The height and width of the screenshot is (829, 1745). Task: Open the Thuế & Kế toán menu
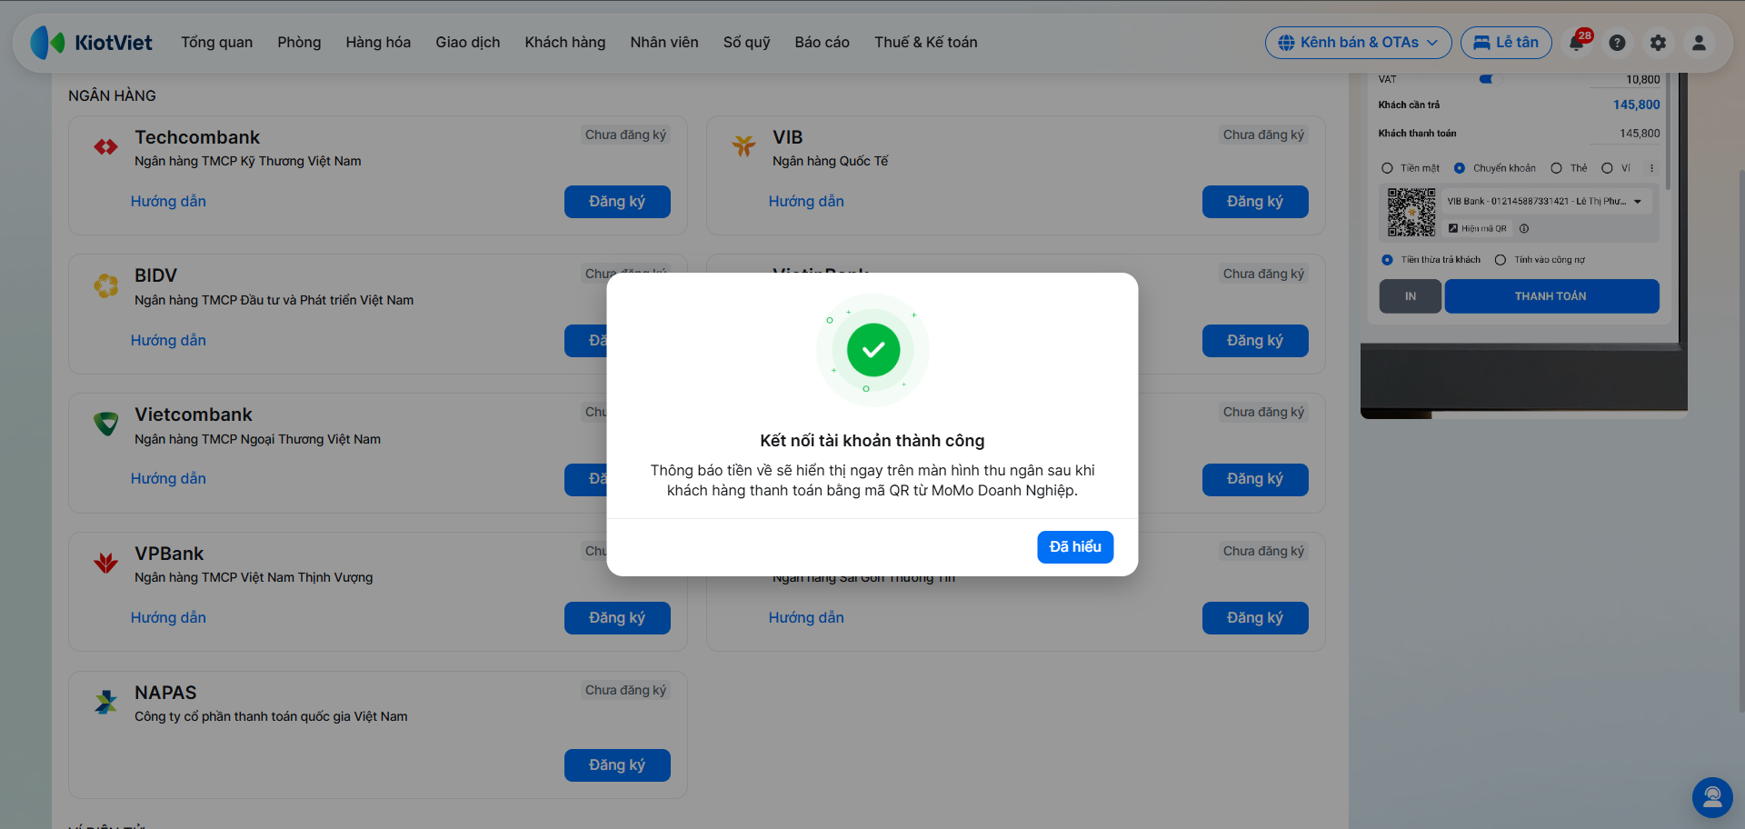(926, 43)
